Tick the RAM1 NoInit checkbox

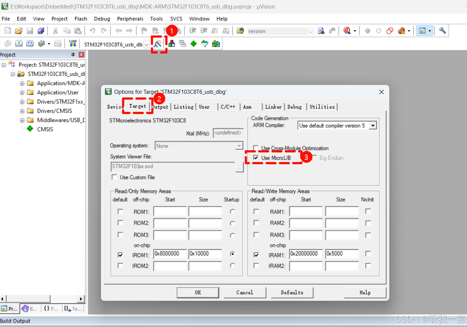[x=368, y=211]
